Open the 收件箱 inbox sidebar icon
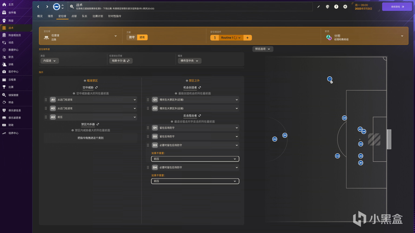Viewport: 415px width, 233px height. point(4,12)
